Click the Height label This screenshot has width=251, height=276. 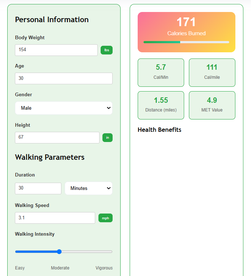(23, 125)
